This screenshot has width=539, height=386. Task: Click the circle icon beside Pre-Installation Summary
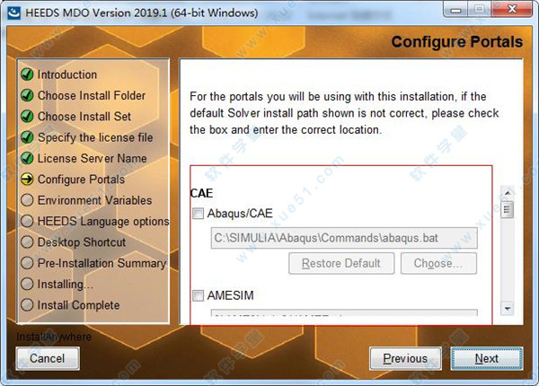click(27, 263)
